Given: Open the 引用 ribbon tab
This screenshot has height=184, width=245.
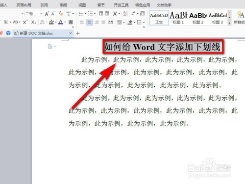Looking at the screenshot, I should (44, 5).
